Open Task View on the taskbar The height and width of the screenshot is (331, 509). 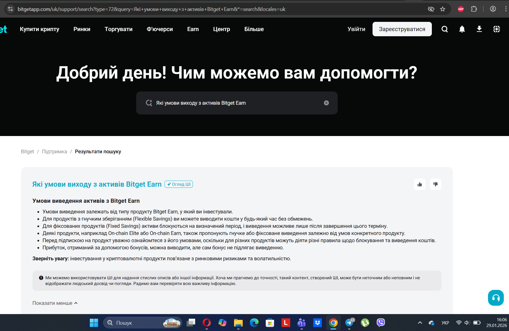point(191,323)
